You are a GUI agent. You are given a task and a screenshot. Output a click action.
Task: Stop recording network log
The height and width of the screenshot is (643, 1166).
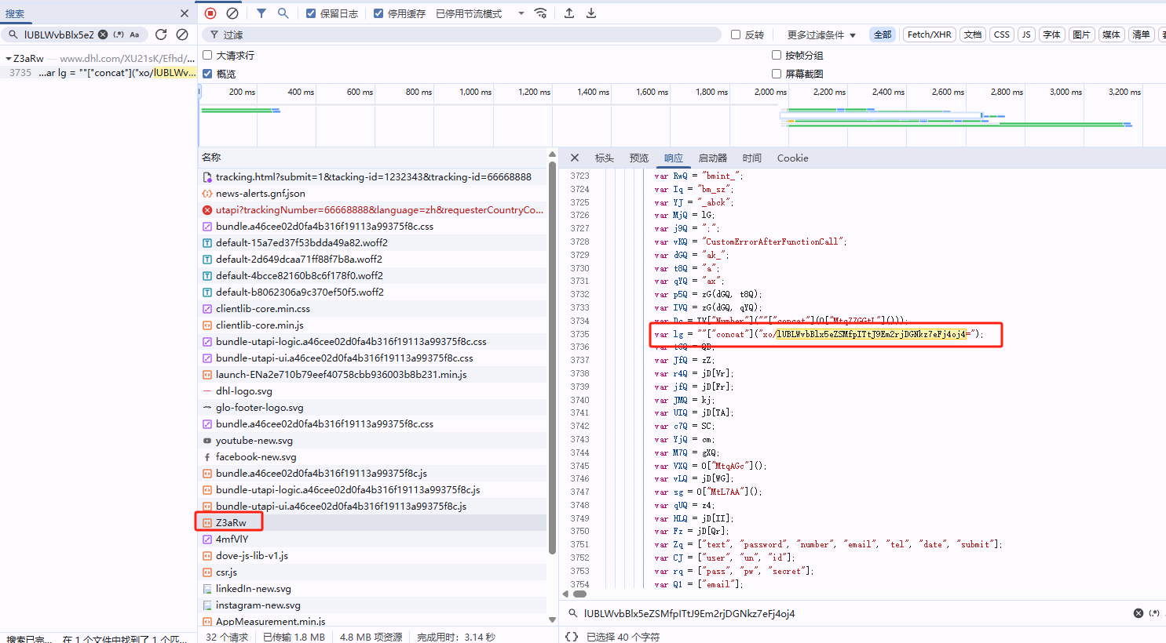pos(210,13)
